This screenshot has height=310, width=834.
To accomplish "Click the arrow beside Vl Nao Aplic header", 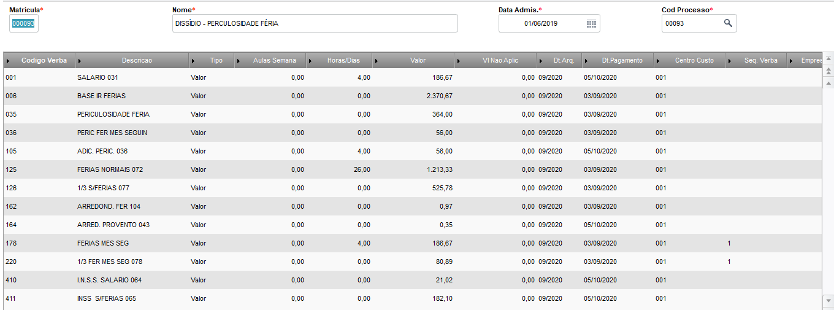I will pos(459,61).
